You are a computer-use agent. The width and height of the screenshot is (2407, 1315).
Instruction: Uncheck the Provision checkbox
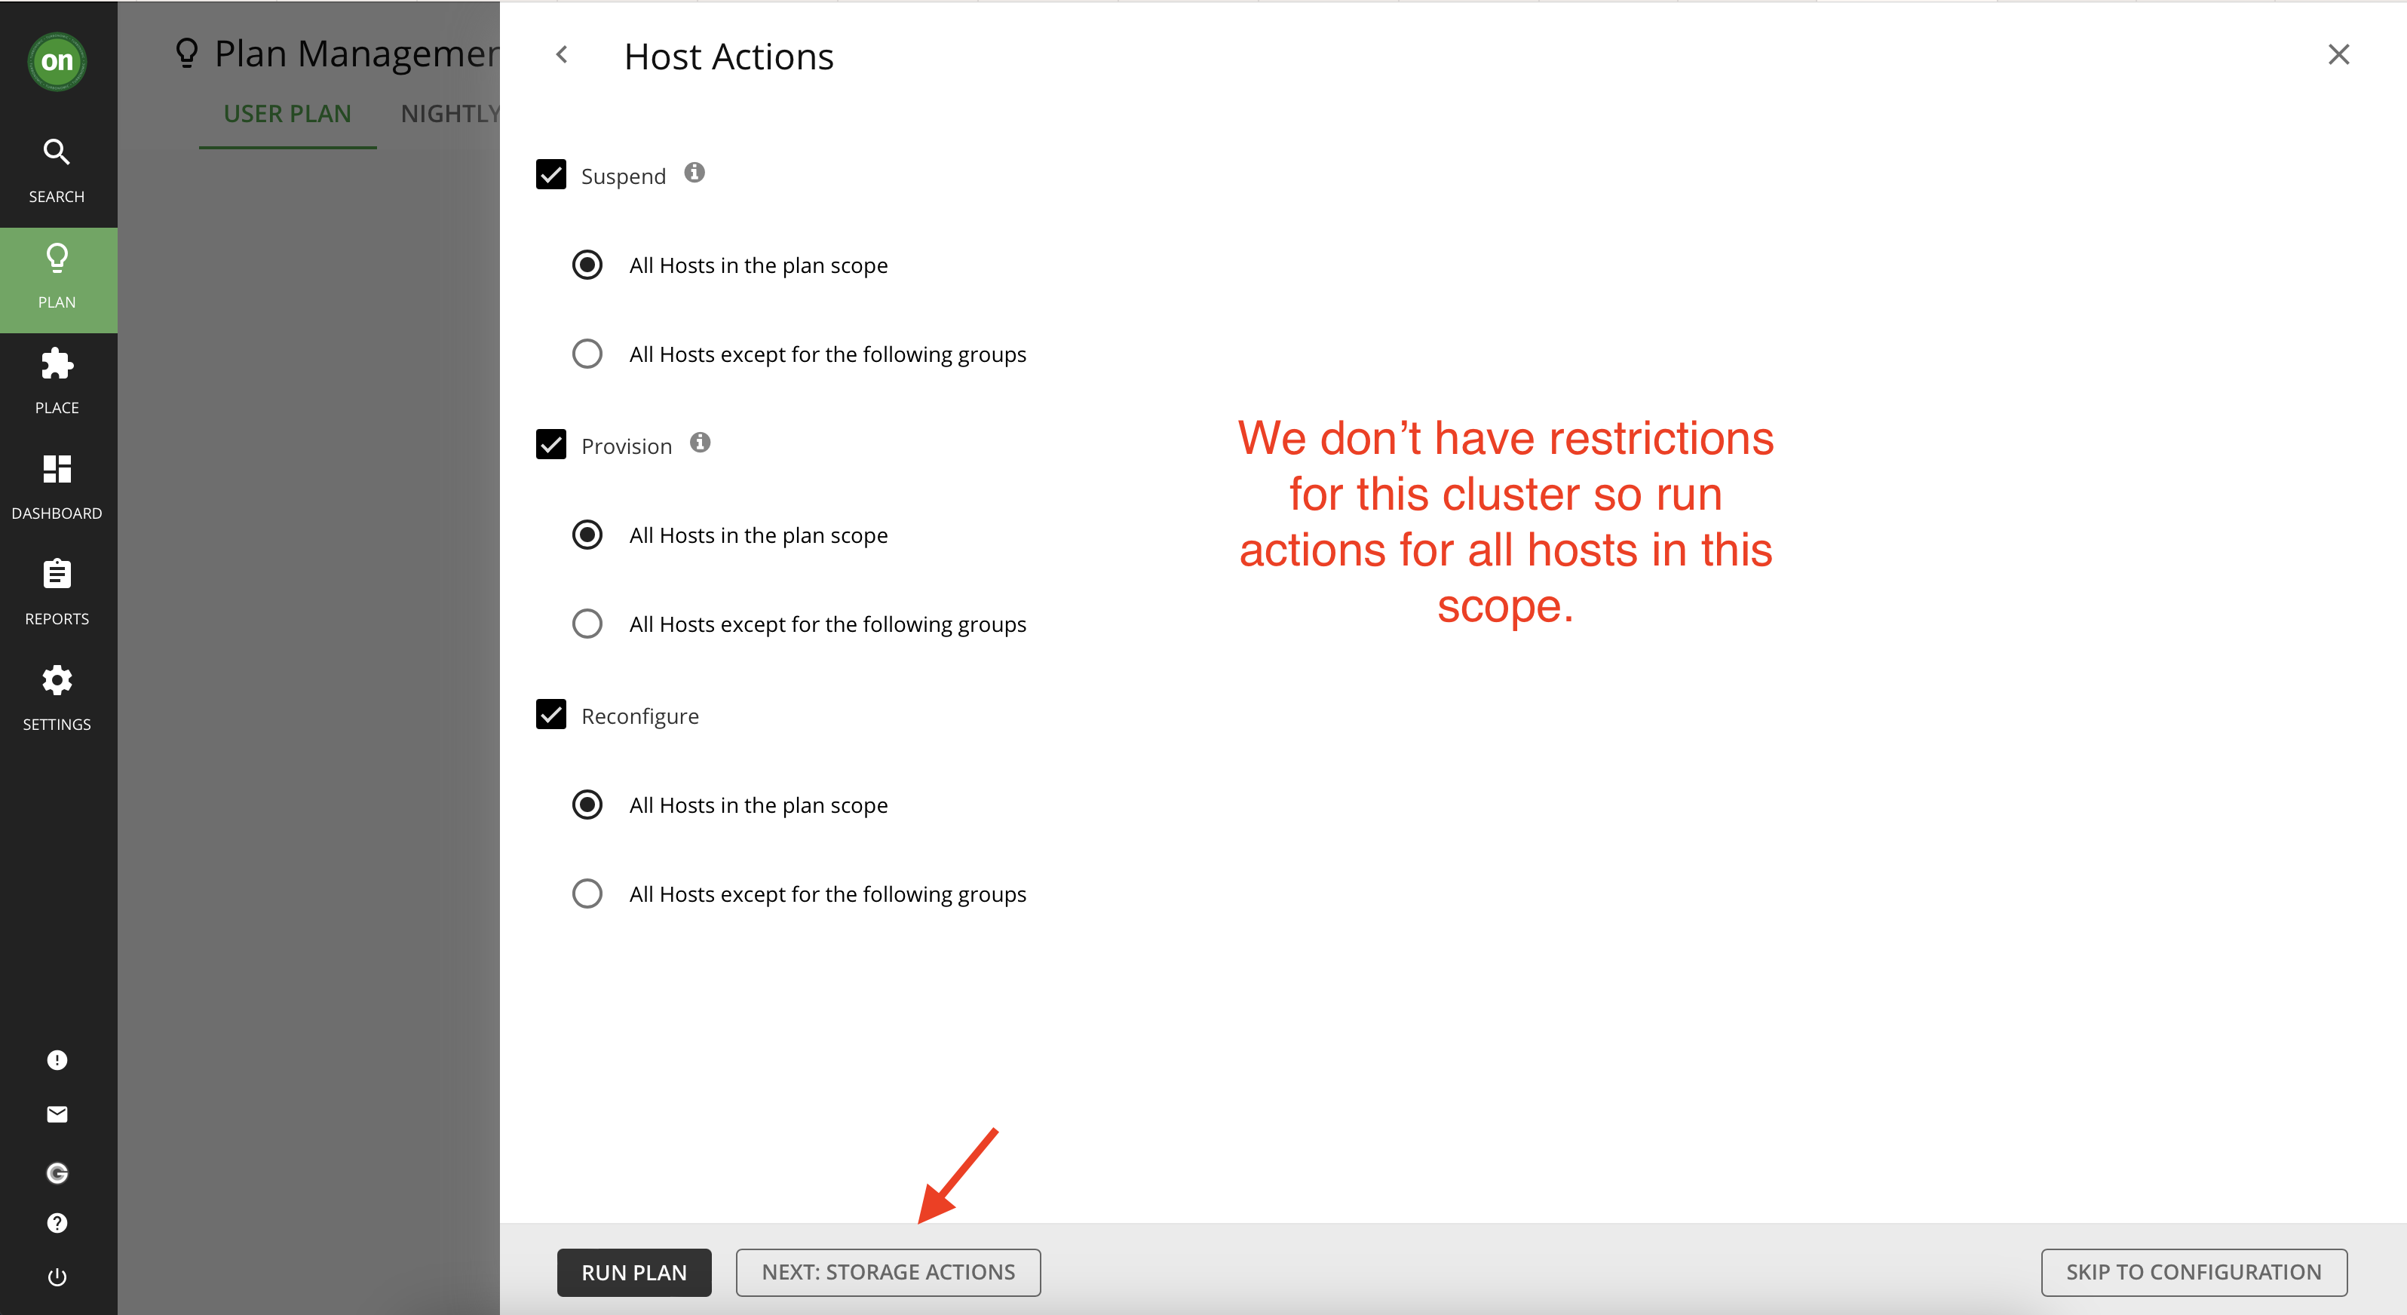551,444
